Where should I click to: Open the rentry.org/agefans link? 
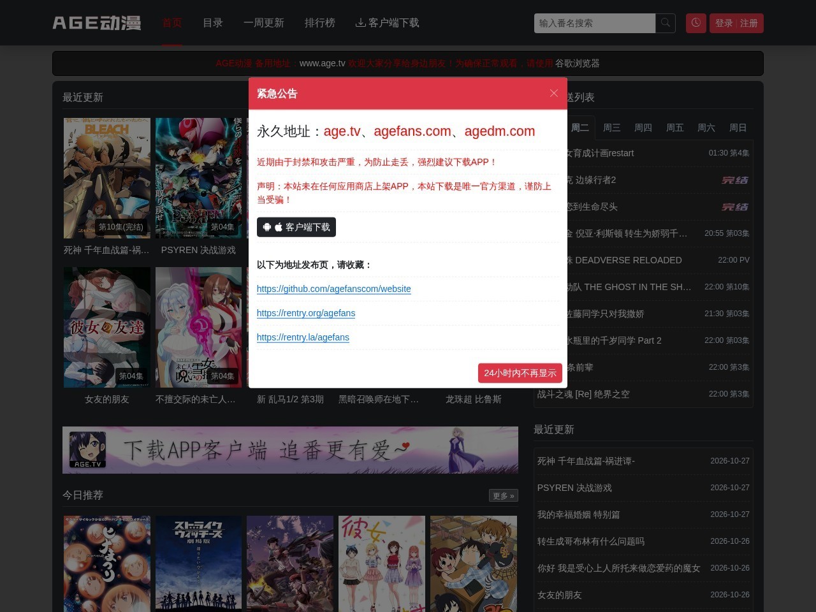pos(306,313)
